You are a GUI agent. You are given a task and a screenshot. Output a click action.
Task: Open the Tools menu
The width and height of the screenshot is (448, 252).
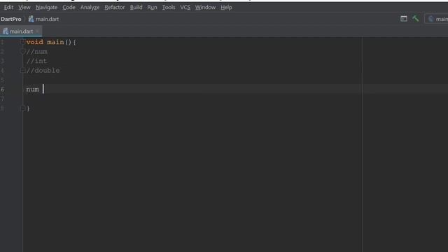[x=169, y=8]
